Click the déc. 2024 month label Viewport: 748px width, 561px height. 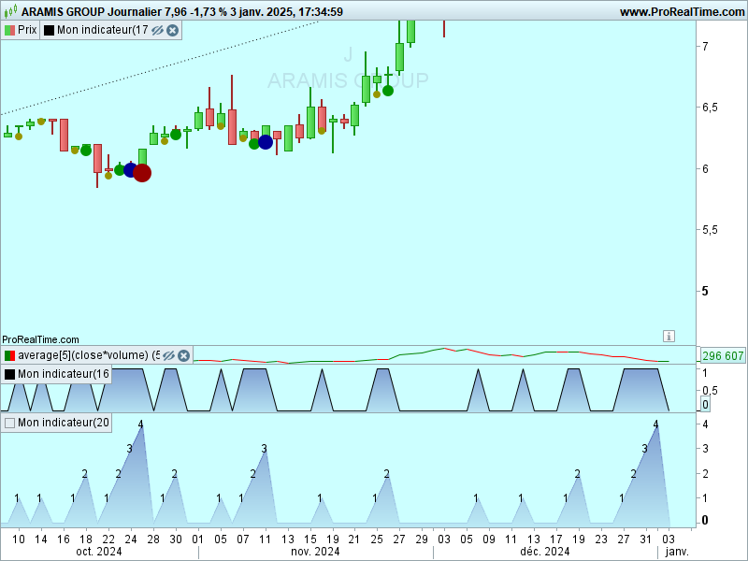[545, 552]
